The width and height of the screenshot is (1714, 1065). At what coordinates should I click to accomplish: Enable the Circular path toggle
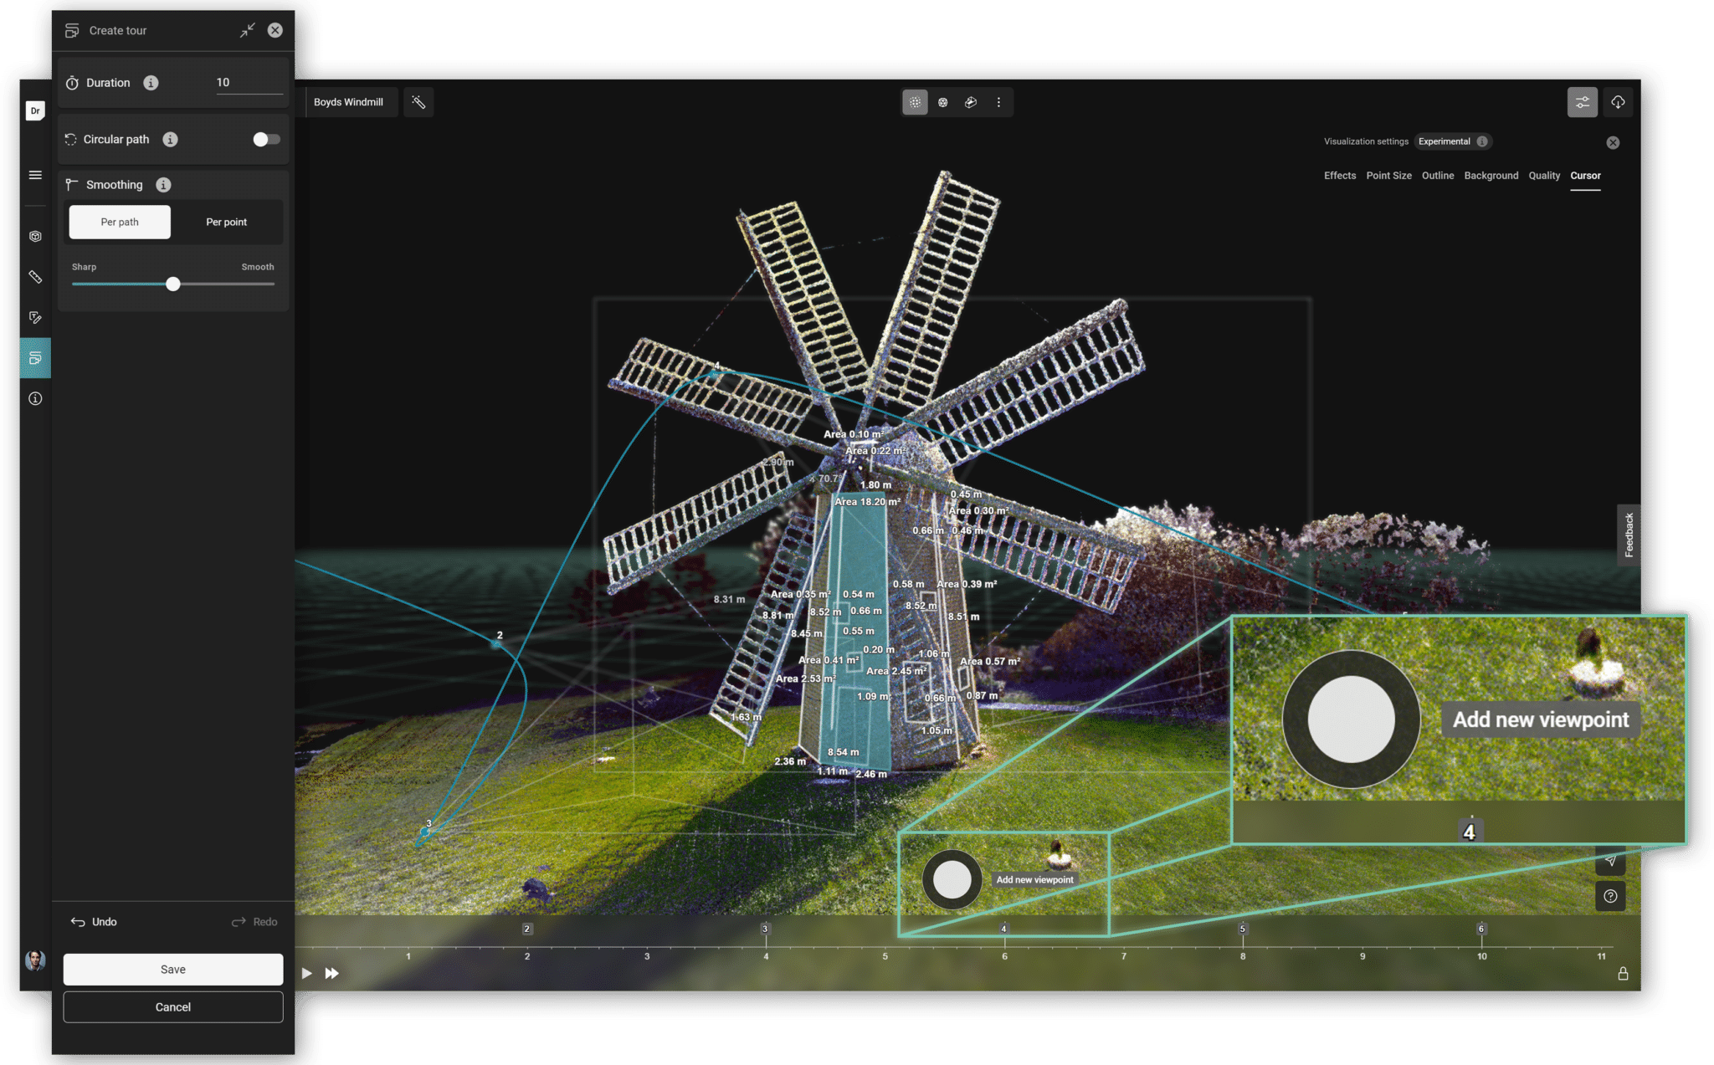click(x=266, y=139)
